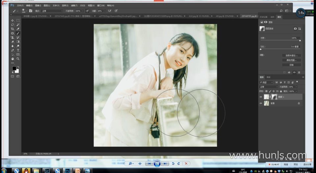Select the layer 1 mask thumbnail
The image size is (316, 173).
click(274, 97)
